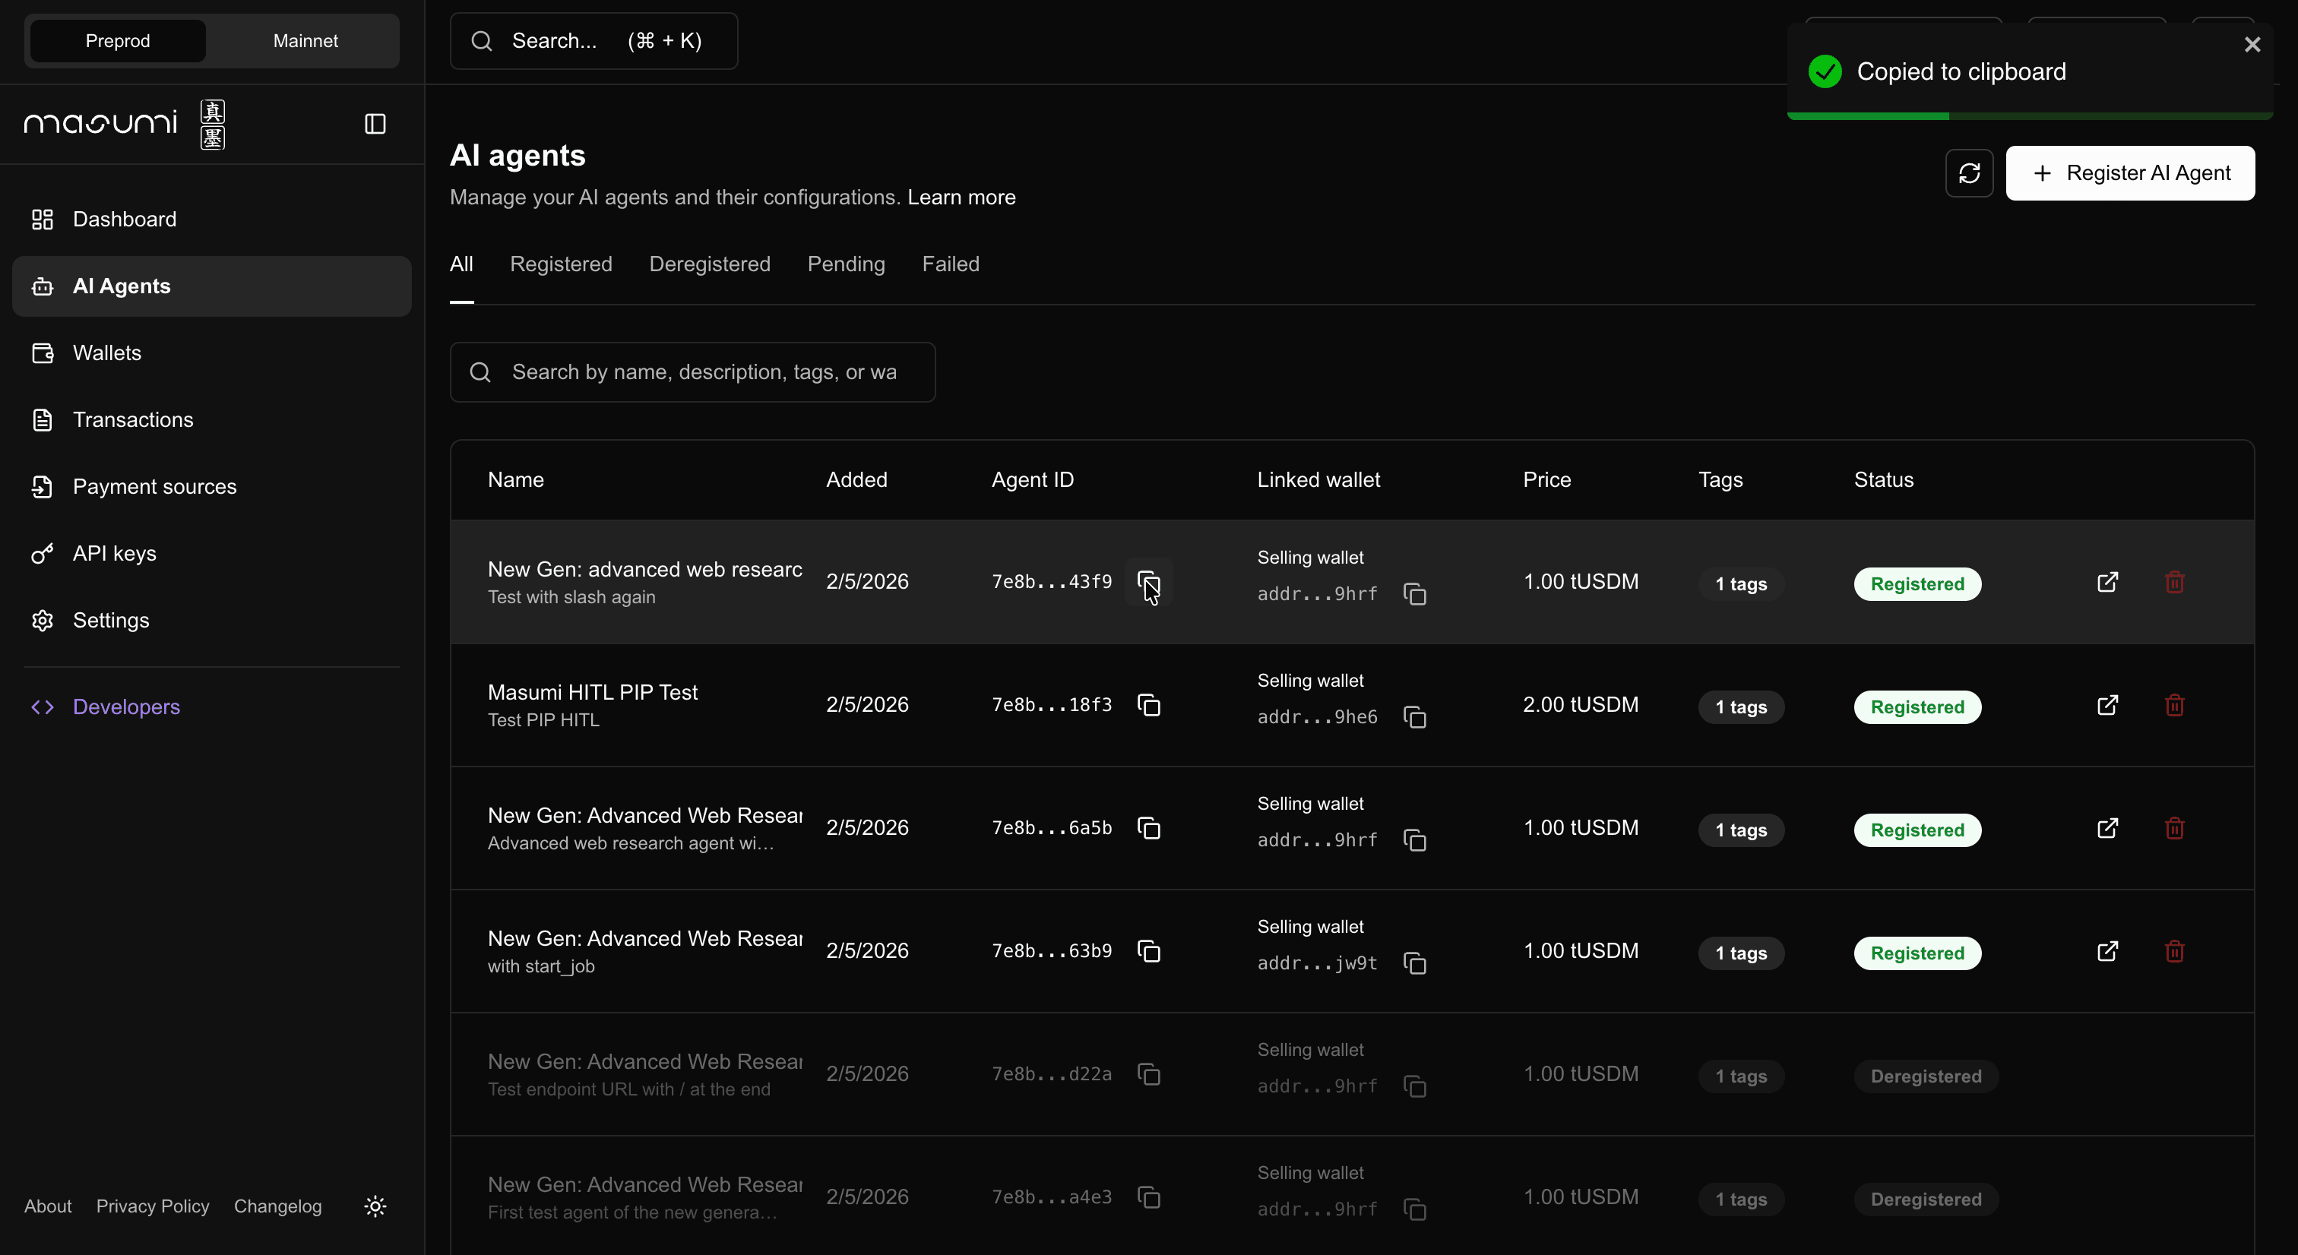Delete the Masumi HITL PIP Test agent
Screen dimensions: 2298x1255
[x=2175, y=705]
